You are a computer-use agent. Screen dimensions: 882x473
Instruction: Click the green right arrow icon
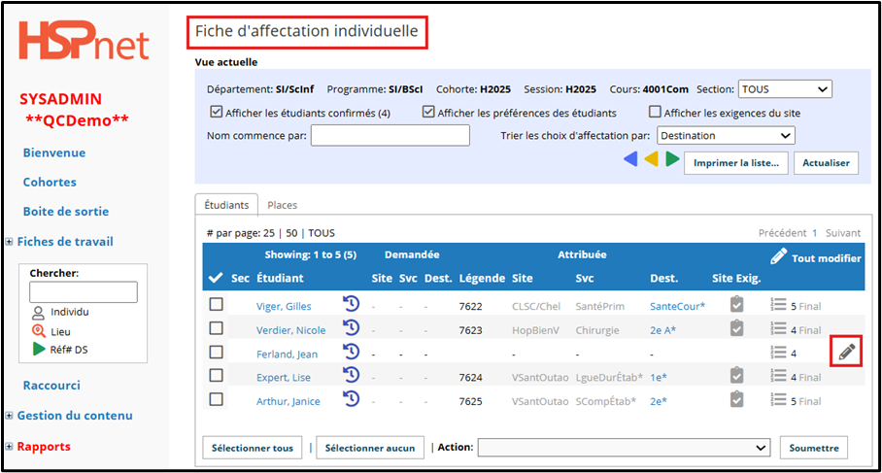tap(672, 159)
